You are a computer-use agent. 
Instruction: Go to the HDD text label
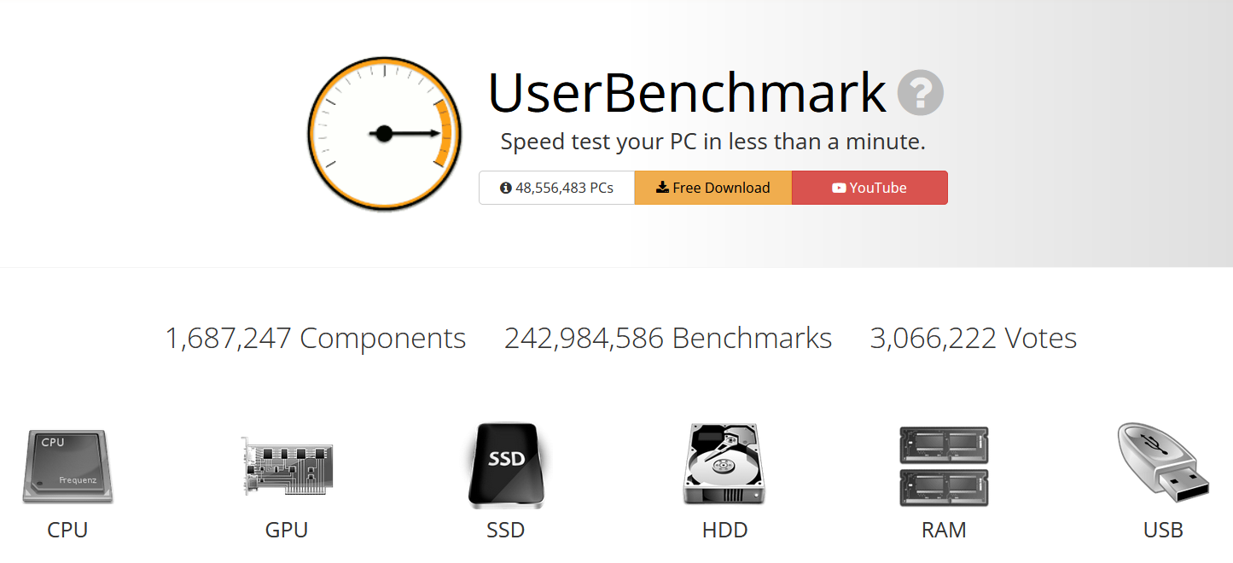724,530
